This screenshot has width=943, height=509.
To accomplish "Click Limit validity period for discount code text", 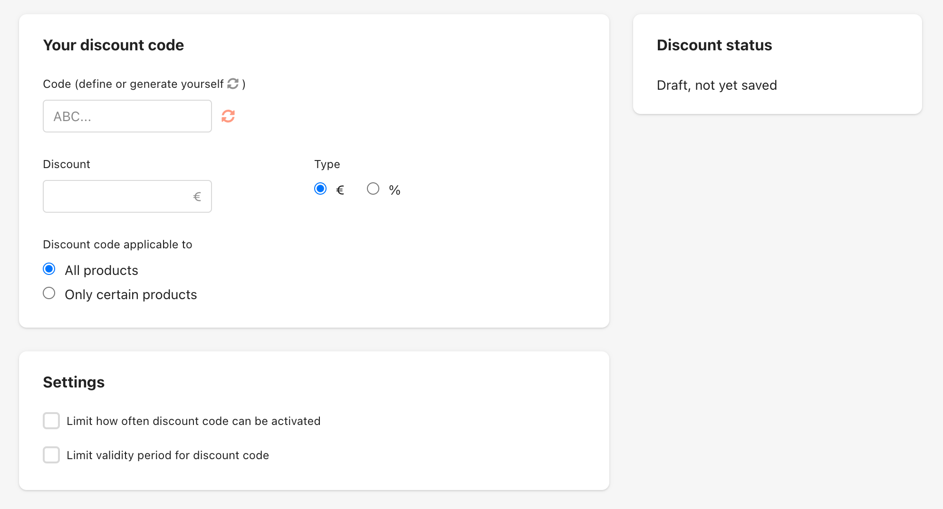I will (167, 455).
